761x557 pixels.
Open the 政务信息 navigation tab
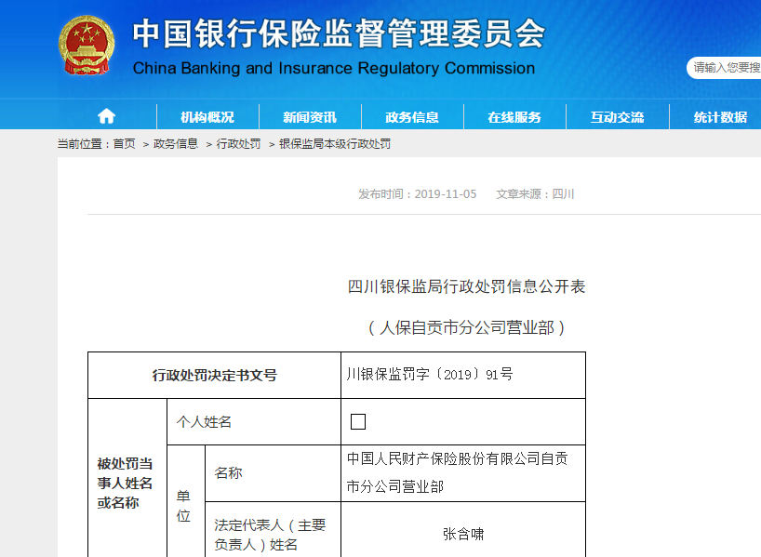(412, 117)
